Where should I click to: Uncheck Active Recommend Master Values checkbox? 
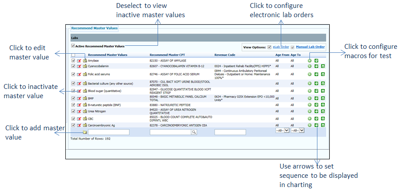point(73,46)
